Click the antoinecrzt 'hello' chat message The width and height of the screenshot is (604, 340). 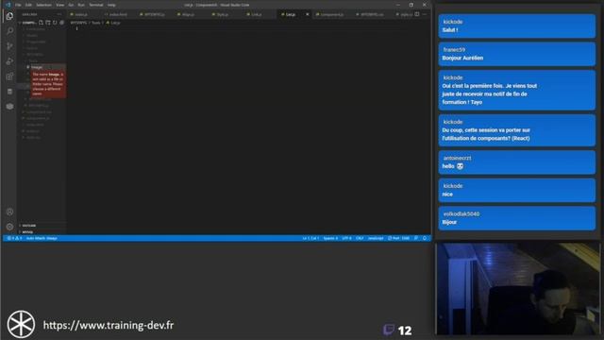point(516,162)
